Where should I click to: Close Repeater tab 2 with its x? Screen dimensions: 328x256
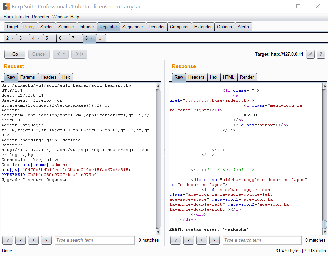pos(12,38)
